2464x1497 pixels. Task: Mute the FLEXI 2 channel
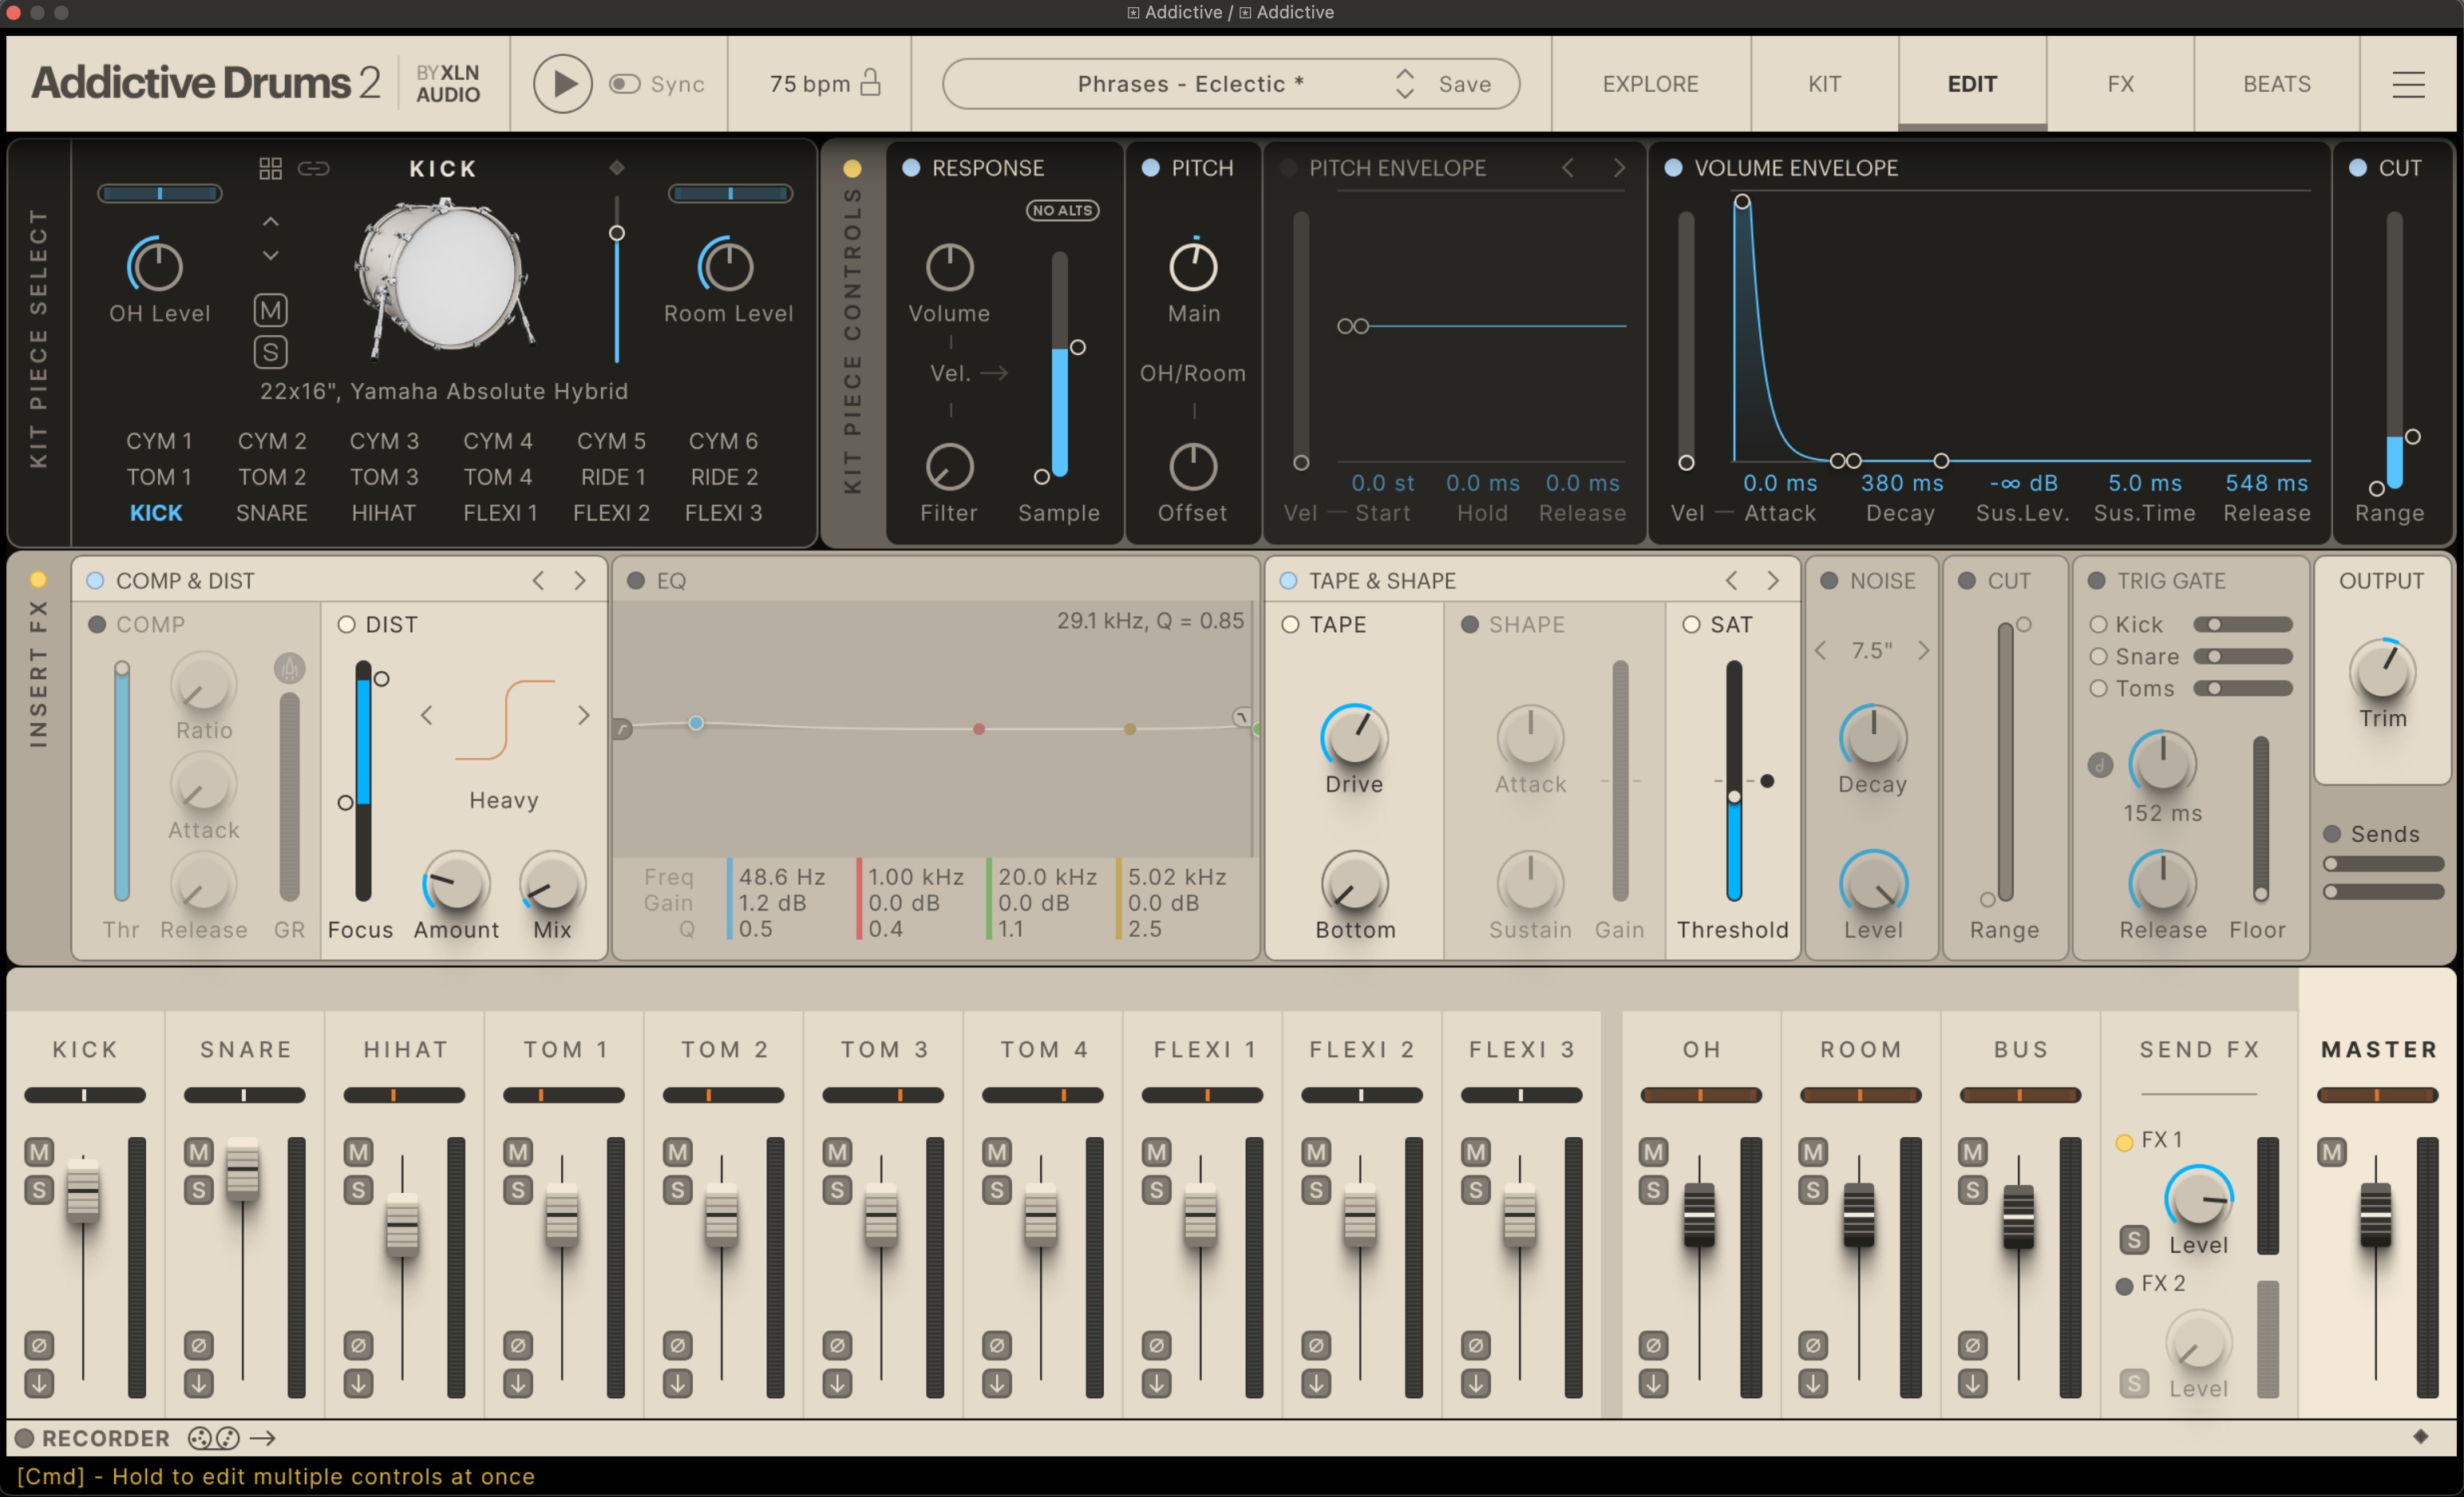click(1316, 1152)
